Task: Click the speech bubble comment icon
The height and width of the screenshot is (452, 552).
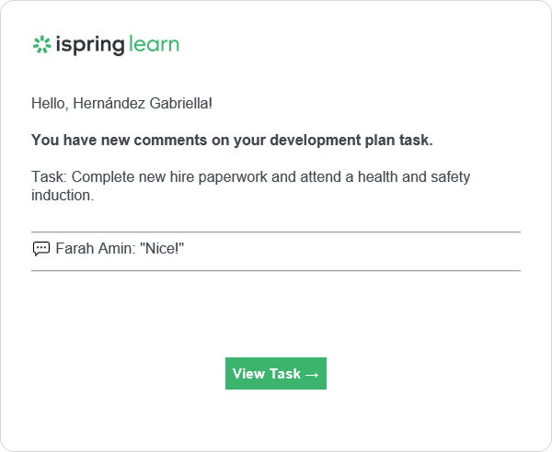Action: click(x=41, y=249)
